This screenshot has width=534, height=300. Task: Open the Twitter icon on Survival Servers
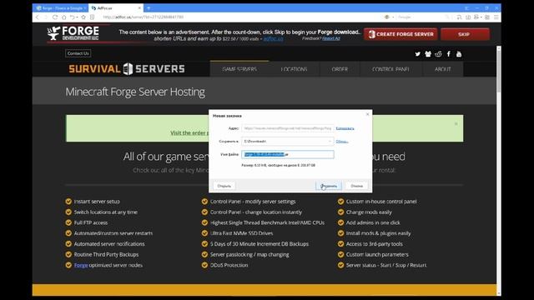click(417, 54)
